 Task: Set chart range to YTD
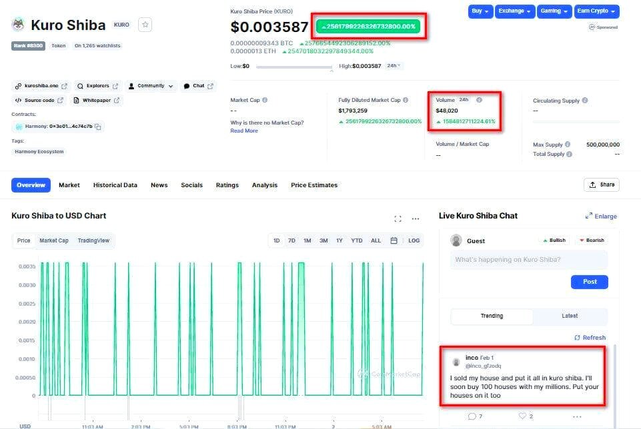coord(356,241)
